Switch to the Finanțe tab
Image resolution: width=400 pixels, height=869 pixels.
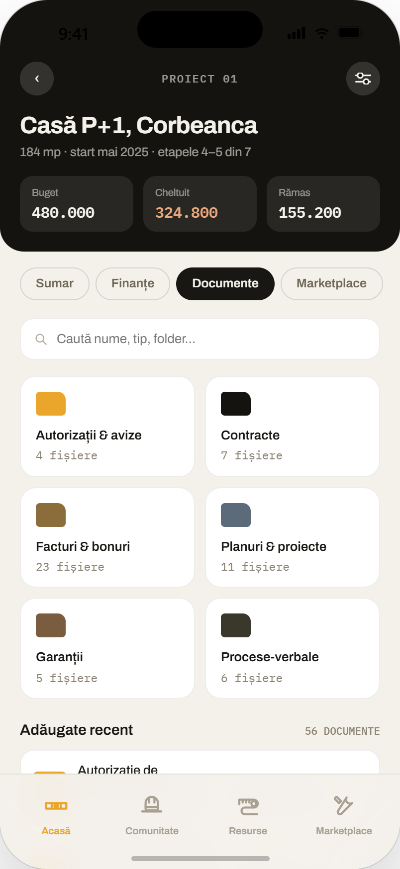(x=133, y=284)
